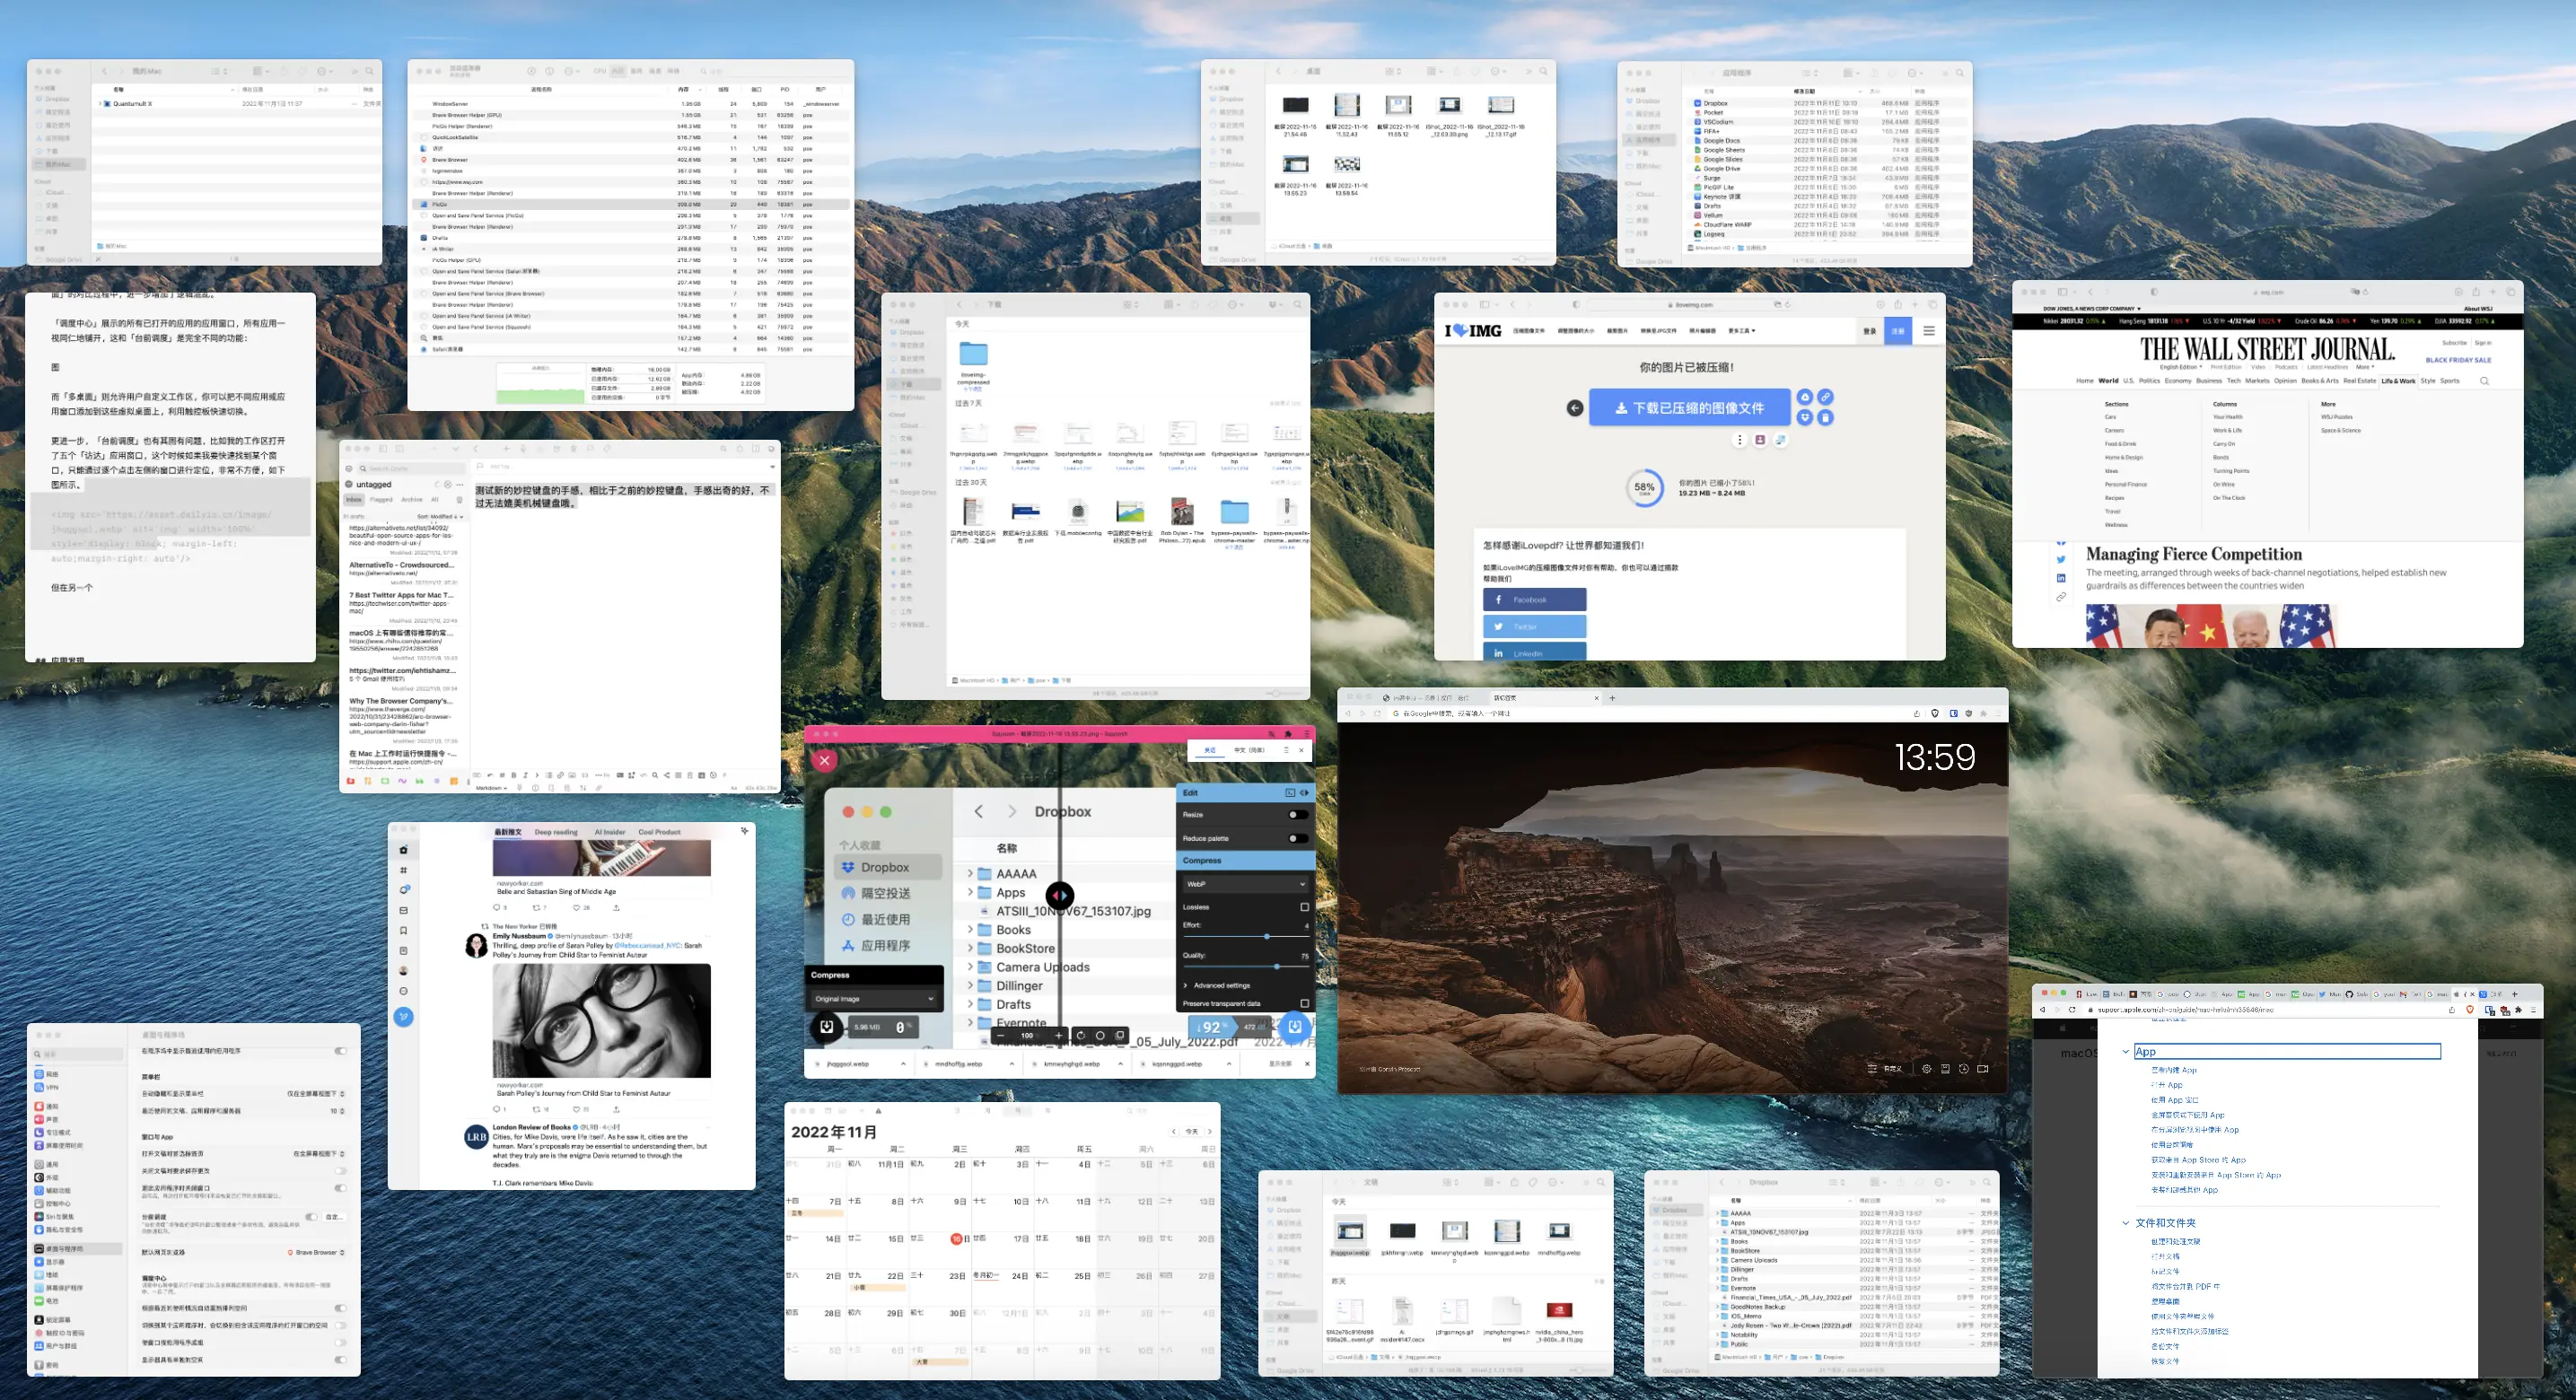The image size is (2576, 1400).
Task: Select PicGo row in Activity Monitor
Action: (630, 204)
